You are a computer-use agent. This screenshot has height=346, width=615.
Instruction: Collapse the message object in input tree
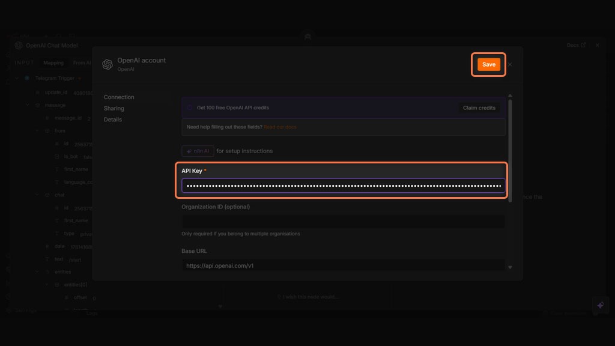click(28, 105)
